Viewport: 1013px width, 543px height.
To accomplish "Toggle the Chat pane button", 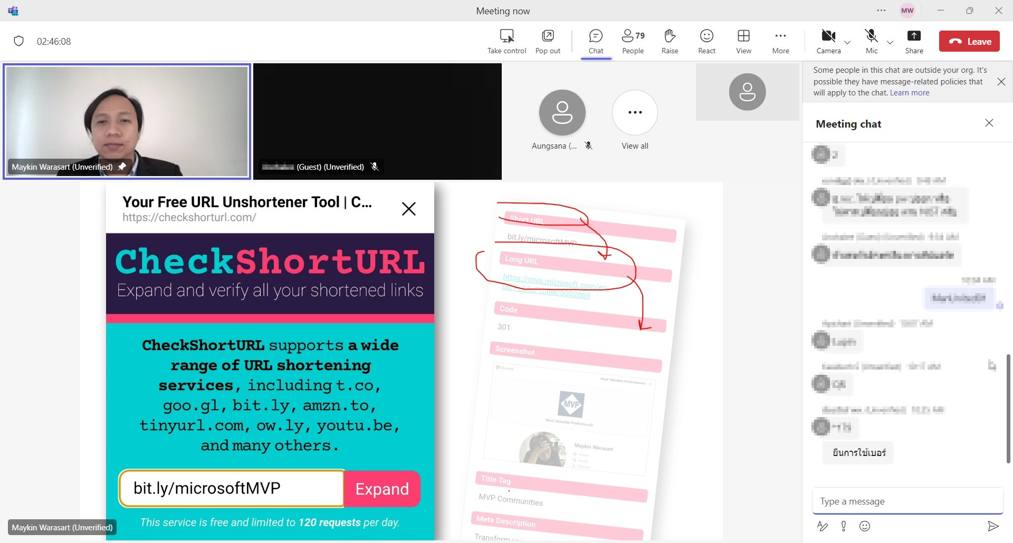I will click(x=596, y=42).
